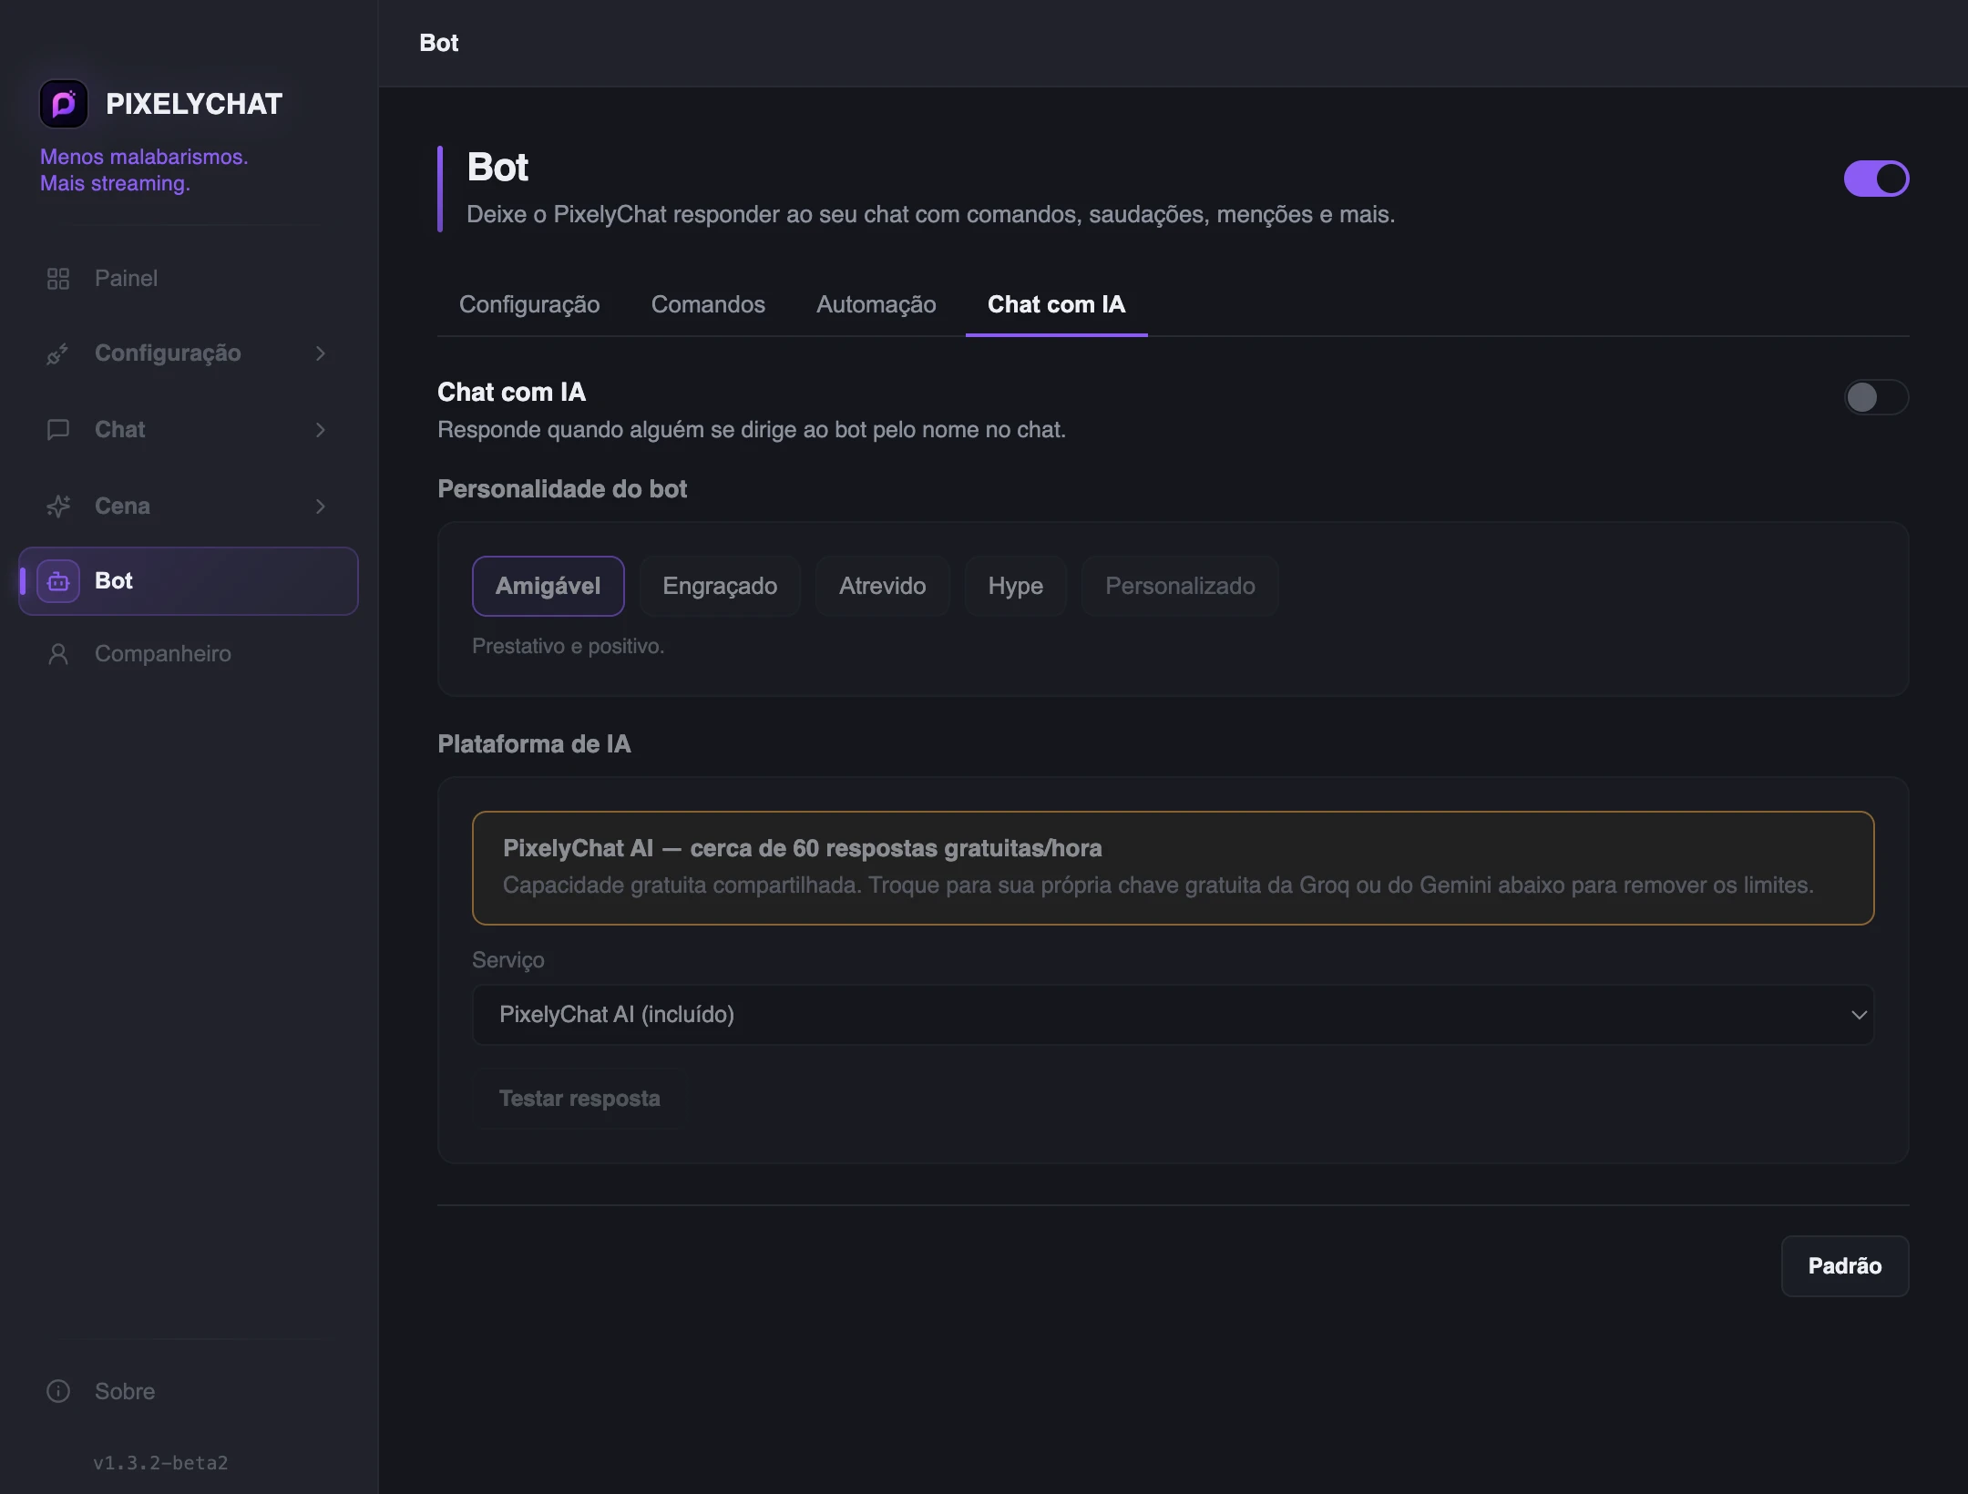Choose the Atrevido personality

pos(882,586)
